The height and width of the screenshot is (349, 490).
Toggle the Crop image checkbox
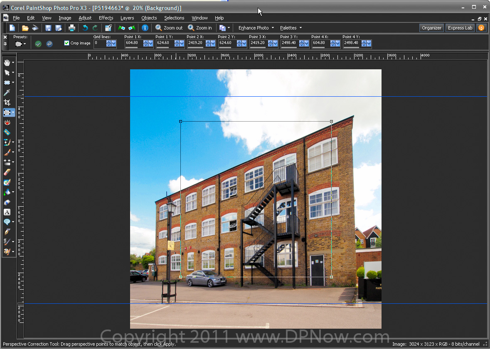[66, 43]
